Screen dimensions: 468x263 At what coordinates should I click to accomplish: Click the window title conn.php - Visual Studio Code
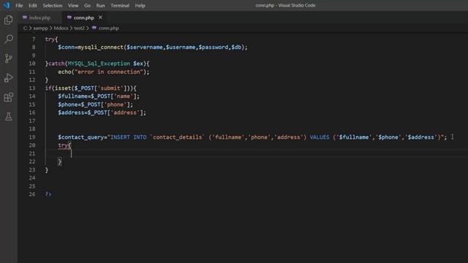(x=285, y=5)
